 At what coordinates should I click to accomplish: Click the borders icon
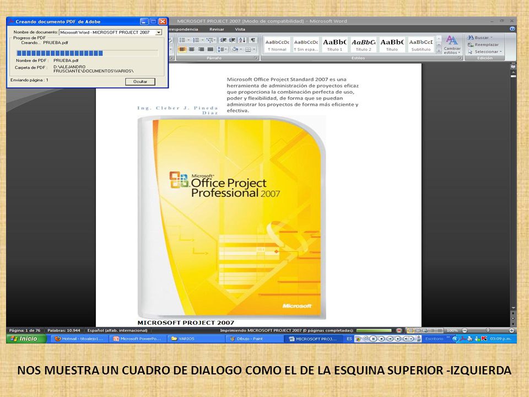click(x=249, y=49)
